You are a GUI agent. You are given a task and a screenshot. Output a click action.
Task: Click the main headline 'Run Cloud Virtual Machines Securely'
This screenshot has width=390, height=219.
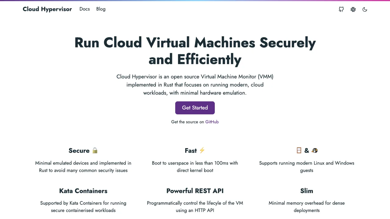click(x=195, y=43)
